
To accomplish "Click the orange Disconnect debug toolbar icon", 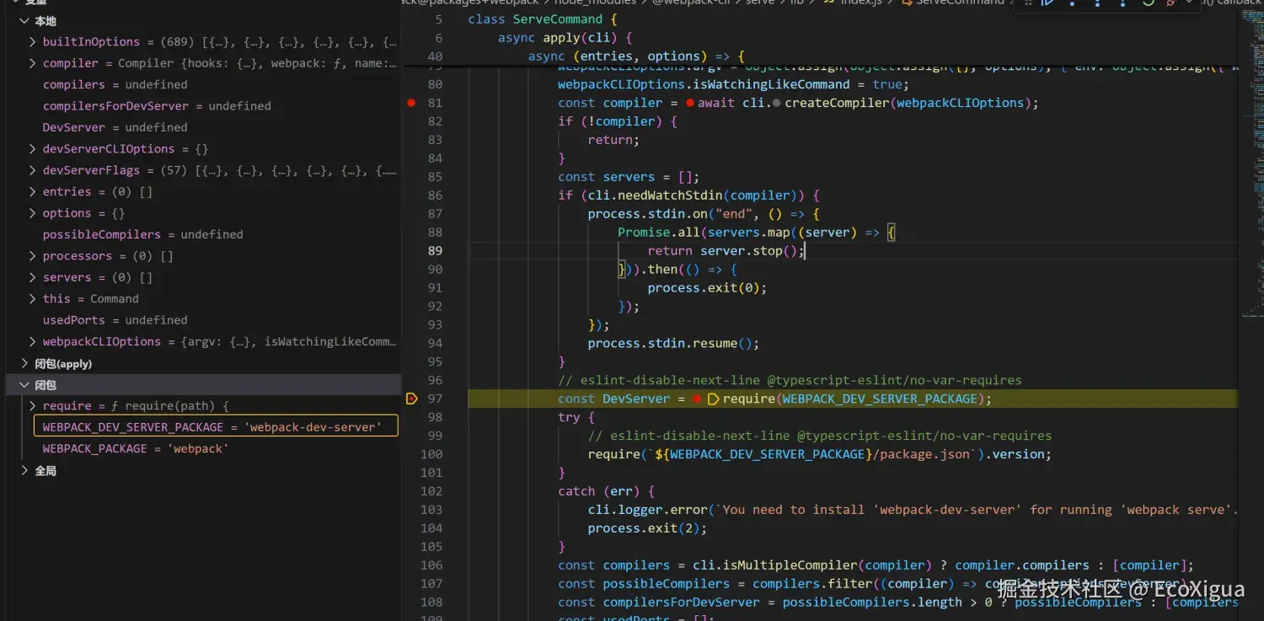I will [x=1171, y=3].
